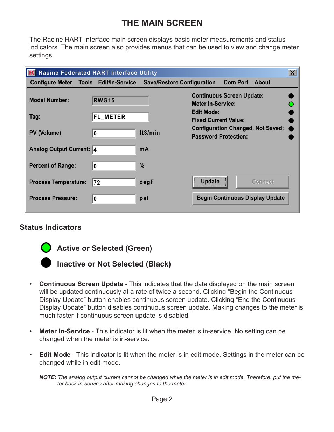Click the green Active or Selected legend circle
This screenshot has height=432, width=334.
pyautogui.click(x=46, y=247)
